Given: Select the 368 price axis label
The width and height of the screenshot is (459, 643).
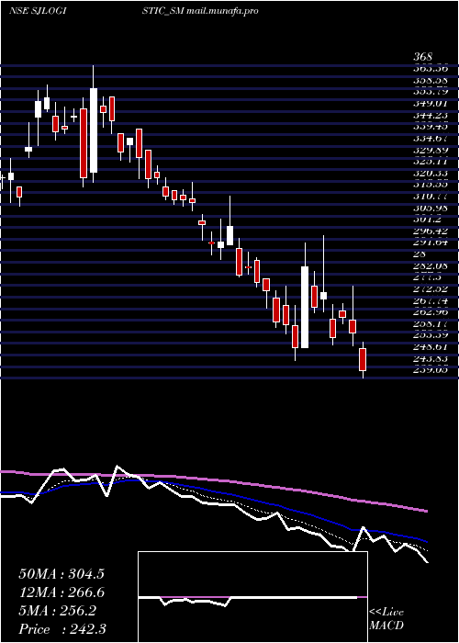Looking at the screenshot, I should pyautogui.click(x=424, y=57).
